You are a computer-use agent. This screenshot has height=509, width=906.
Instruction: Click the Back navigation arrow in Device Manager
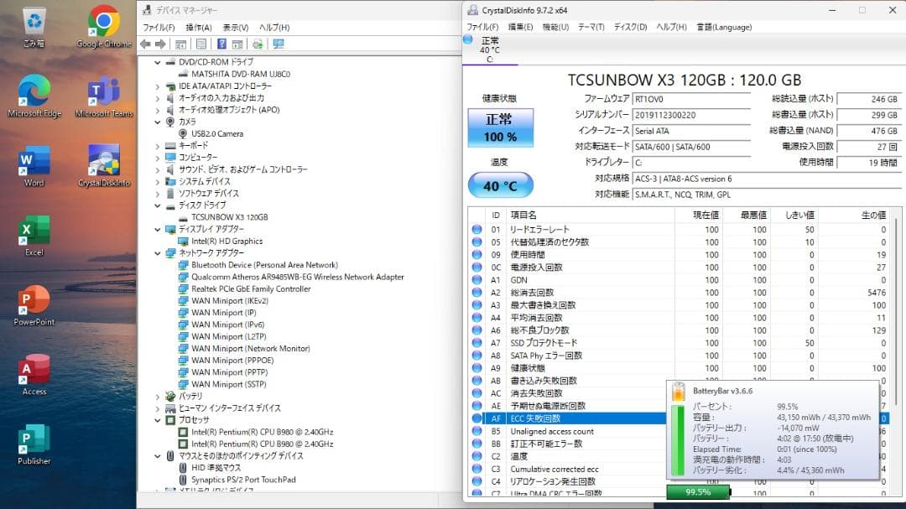(x=151, y=42)
